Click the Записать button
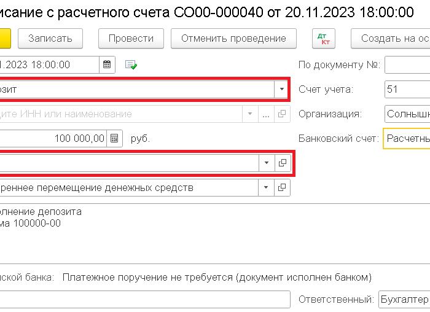 click(x=50, y=38)
